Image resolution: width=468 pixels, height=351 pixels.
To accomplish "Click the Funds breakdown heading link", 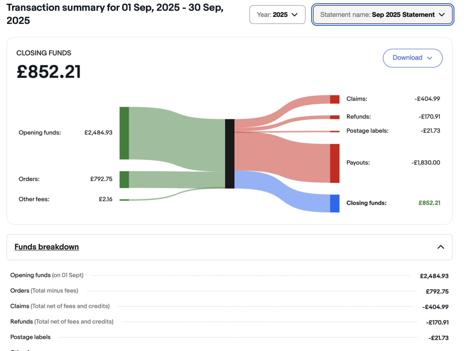I will coord(46,247).
